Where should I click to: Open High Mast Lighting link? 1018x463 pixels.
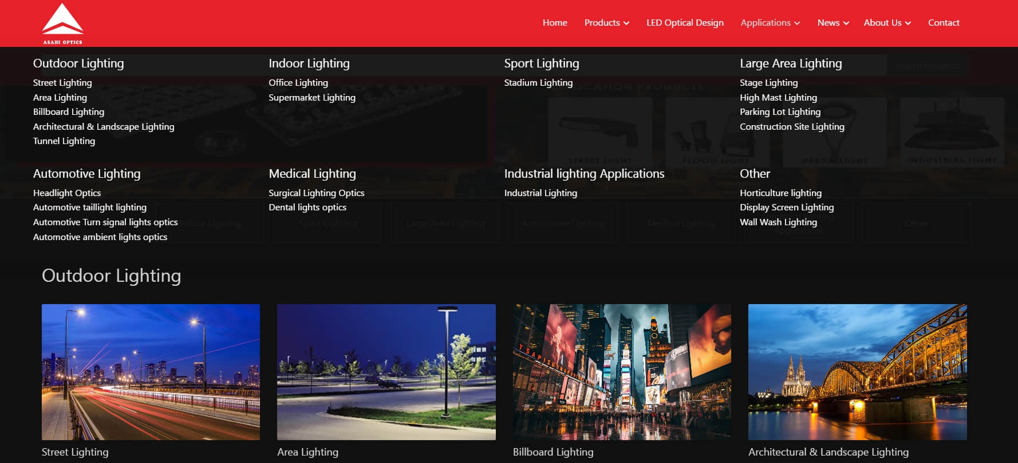[x=778, y=98]
